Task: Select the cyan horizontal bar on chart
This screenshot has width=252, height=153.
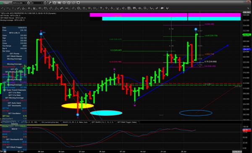Action: point(171,18)
